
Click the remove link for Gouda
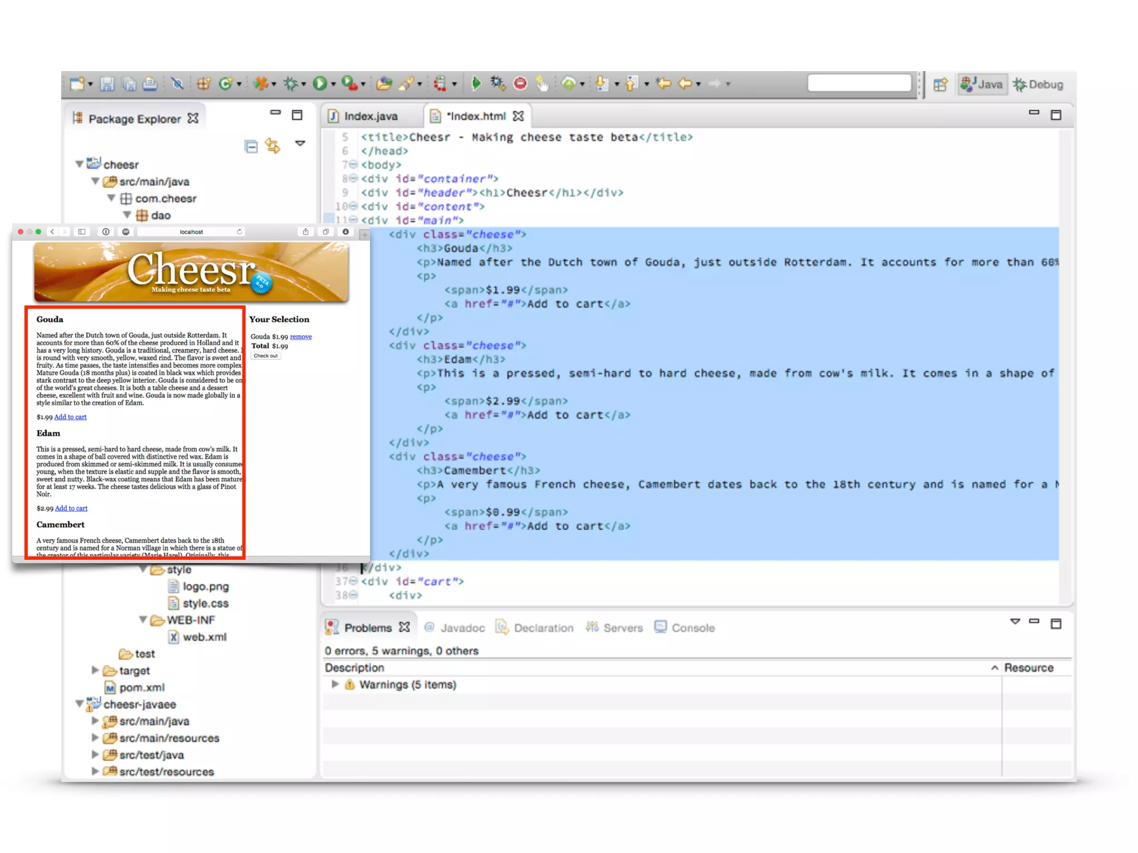301,337
